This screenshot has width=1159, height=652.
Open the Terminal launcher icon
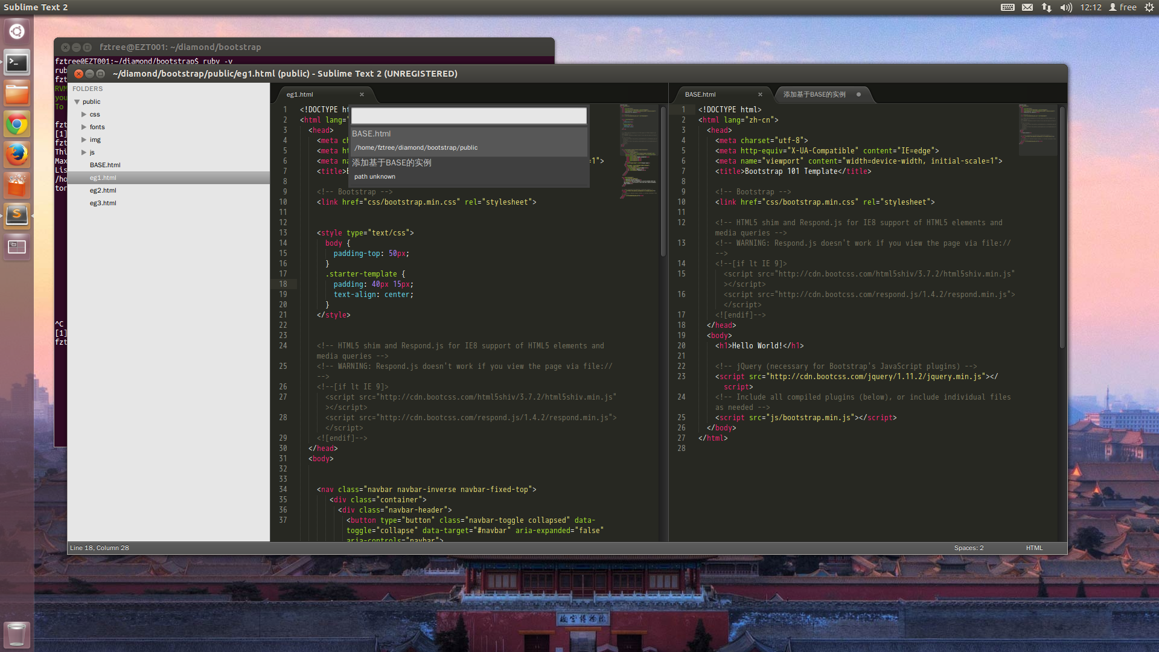pos(17,63)
